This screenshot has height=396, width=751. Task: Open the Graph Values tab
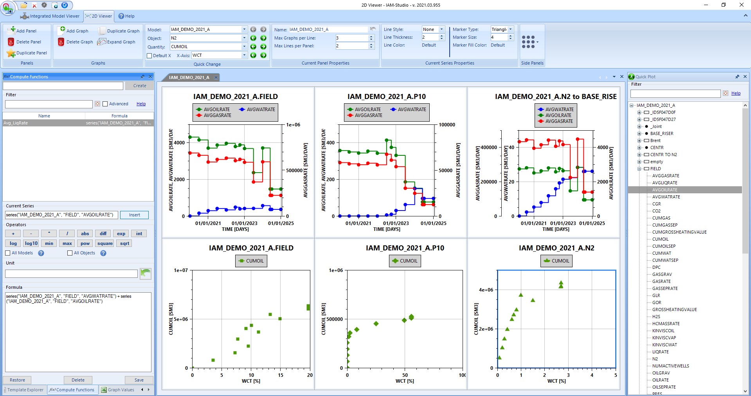click(117, 390)
